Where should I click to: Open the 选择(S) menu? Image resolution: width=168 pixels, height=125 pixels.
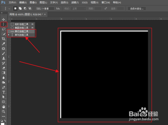click(65, 3)
